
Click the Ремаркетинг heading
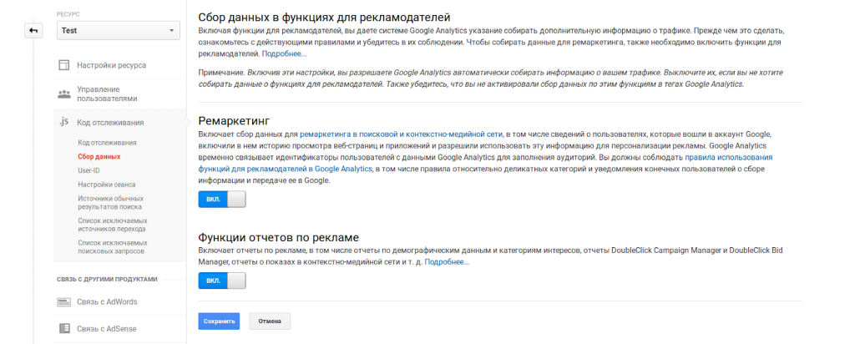[235, 120]
